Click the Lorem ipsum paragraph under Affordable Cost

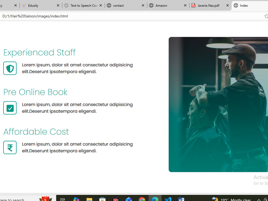[x=77, y=147]
